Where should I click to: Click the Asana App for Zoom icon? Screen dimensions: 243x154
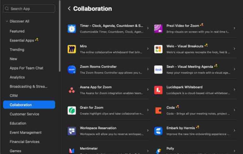(x=72, y=90)
